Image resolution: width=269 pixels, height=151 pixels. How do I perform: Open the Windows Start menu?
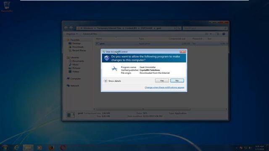point(5,148)
